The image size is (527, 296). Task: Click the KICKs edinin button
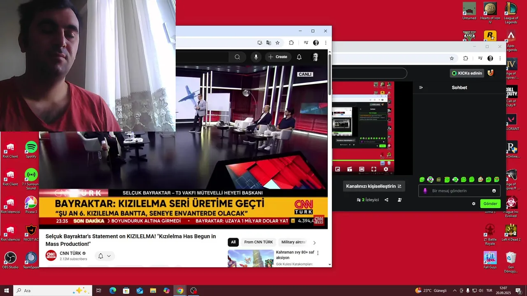point(466,73)
